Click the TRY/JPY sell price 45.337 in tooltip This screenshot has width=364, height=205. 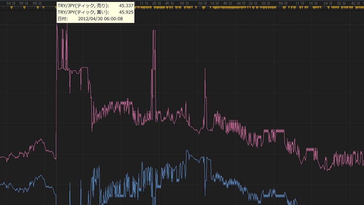(126, 6)
